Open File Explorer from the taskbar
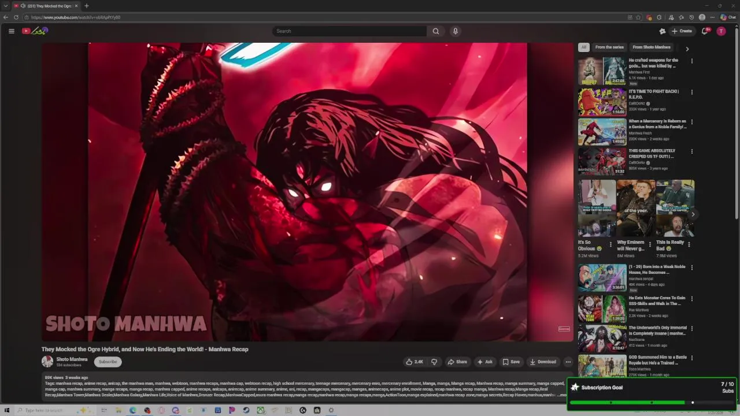This screenshot has width=740, height=416. 119,410
